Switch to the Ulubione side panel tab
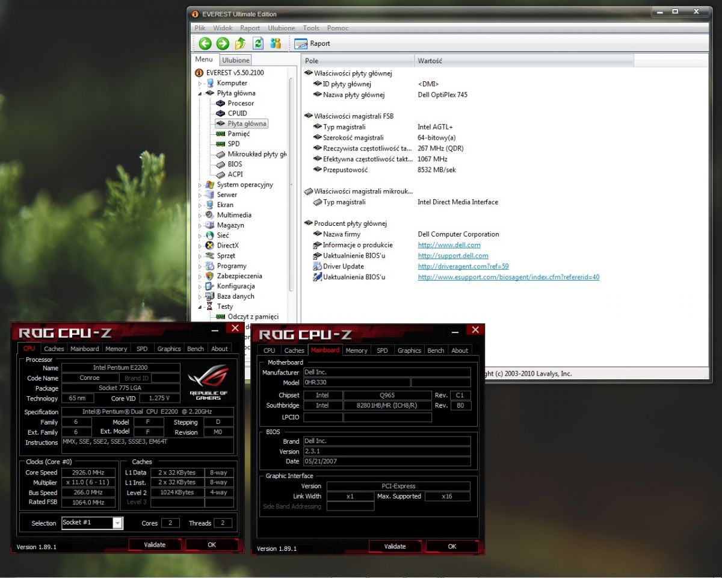 (235, 60)
